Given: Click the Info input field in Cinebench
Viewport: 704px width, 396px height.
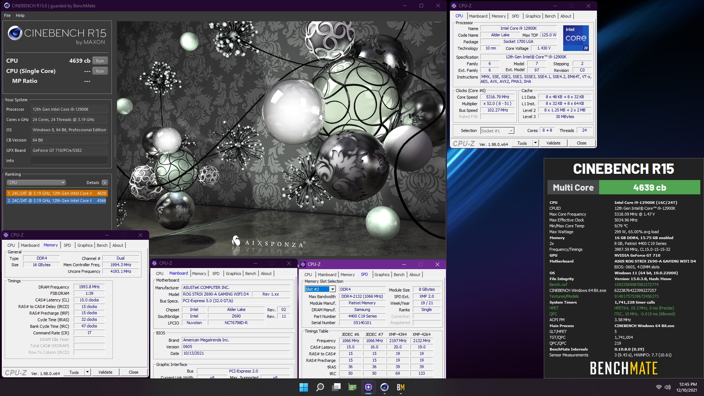Looking at the screenshot, I should (69, 161).
